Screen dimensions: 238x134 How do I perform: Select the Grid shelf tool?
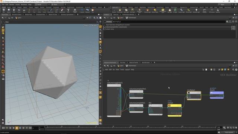(x=24, y=11)
